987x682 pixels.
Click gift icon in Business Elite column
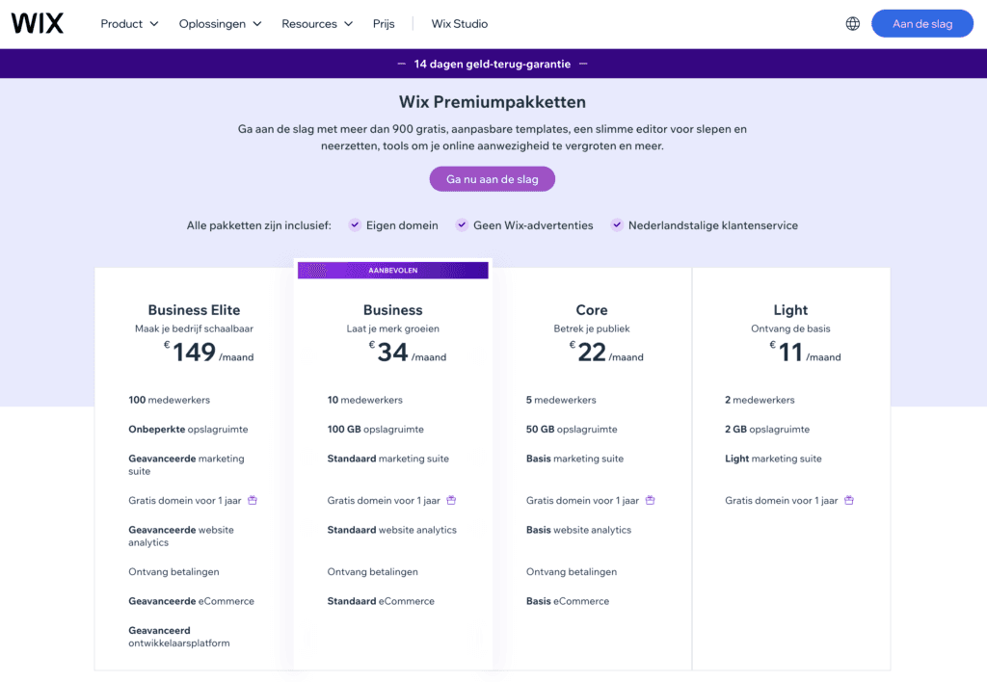[x=253, y=500]
